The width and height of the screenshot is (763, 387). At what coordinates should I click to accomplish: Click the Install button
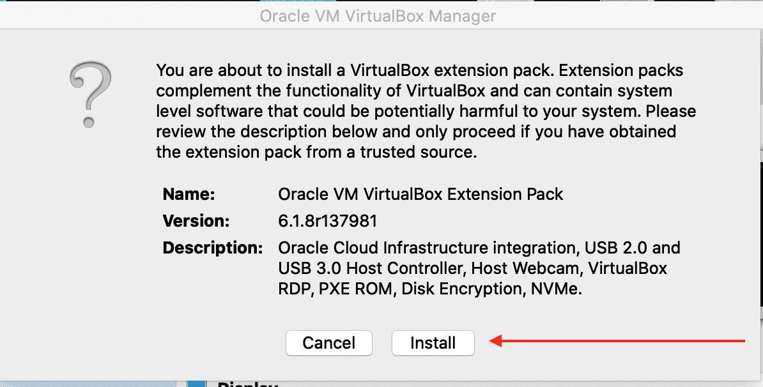pos(433,343)
